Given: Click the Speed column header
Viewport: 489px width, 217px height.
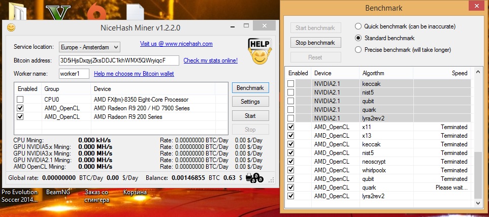Looking at the screenshot, I should (442, 73).
